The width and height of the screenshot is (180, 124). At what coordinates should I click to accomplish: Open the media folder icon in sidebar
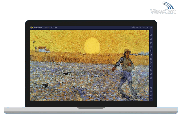151,66
